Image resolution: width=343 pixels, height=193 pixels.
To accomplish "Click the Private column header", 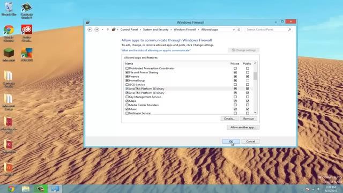I will click(x=235, y=64).
